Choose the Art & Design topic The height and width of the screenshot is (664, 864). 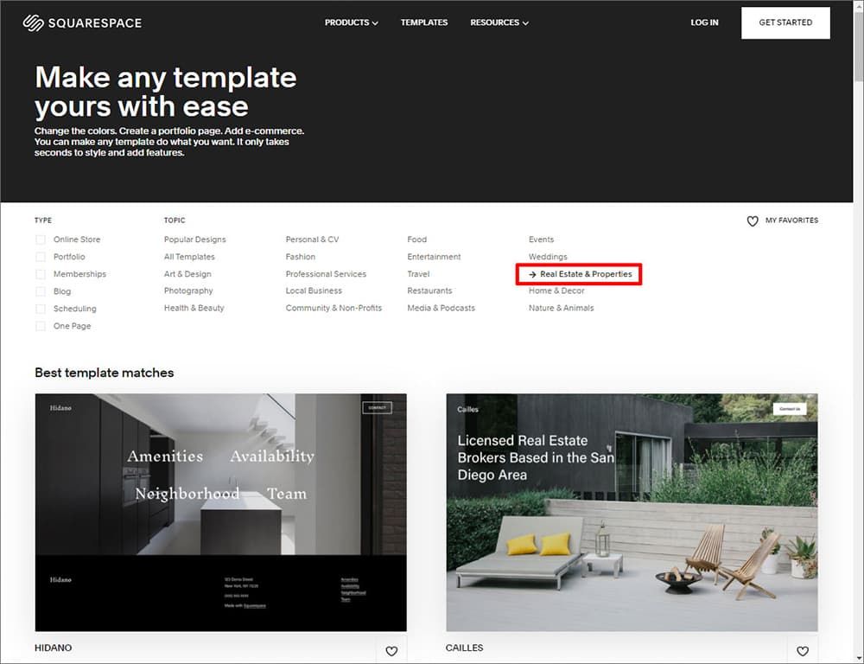[x=187, y=274]
